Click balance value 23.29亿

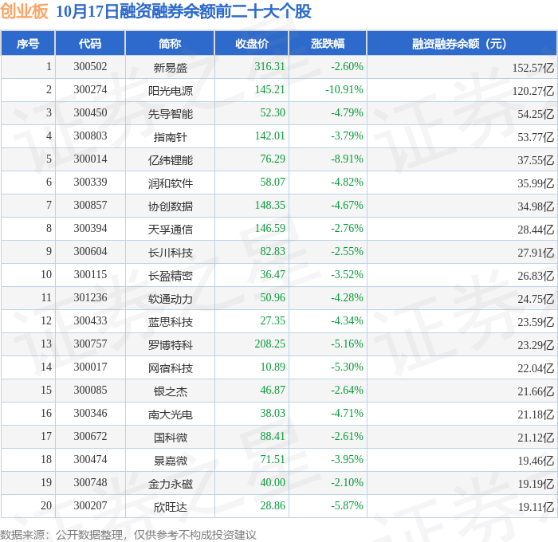536,345
